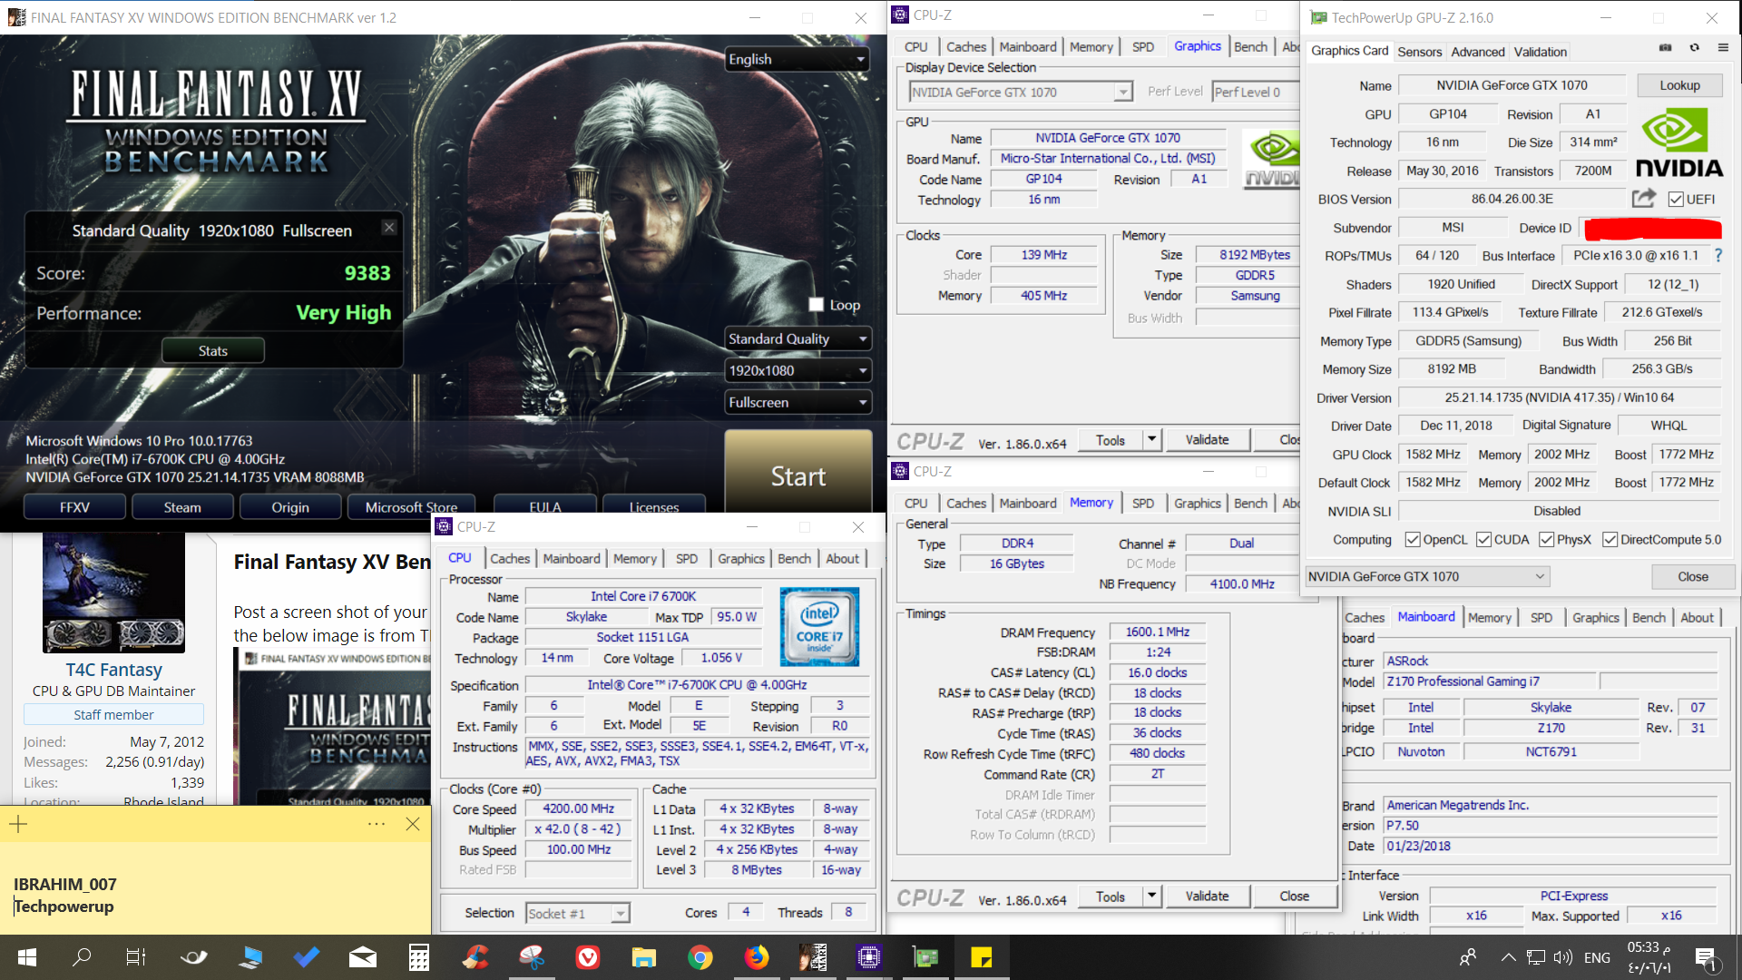
Task: Open the Standard Quality preset dropdown
Action: click(x=798, y=338)
